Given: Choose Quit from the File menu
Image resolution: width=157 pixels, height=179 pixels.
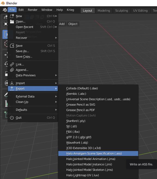Looking at the screenshot, I should coord(33,118).
